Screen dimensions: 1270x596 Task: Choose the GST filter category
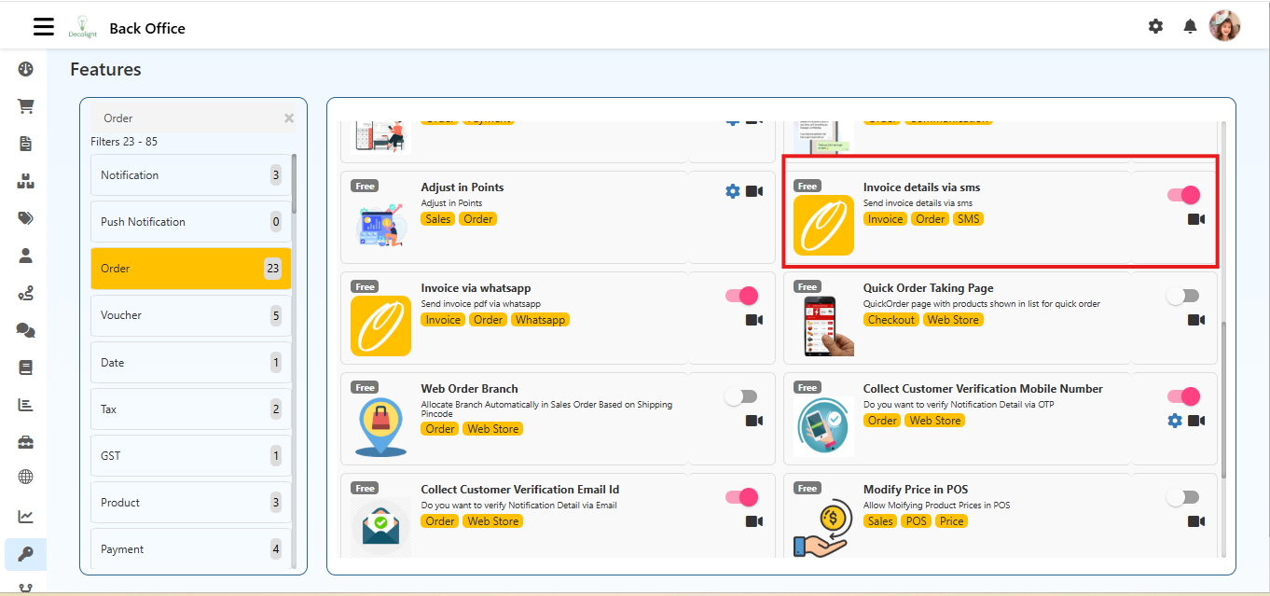(190, 456)
